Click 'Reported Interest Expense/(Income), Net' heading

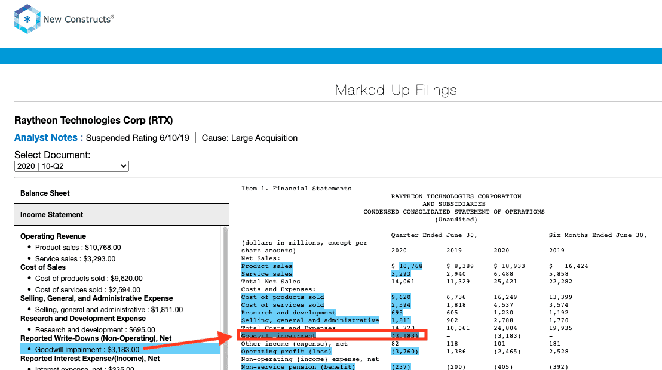[90, 359]
